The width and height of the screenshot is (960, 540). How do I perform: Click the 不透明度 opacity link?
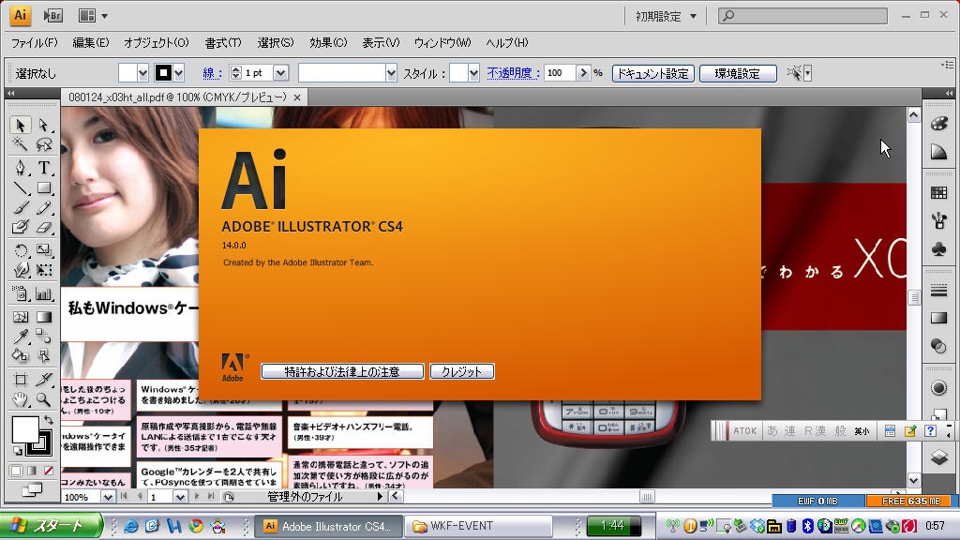[513, 73]
